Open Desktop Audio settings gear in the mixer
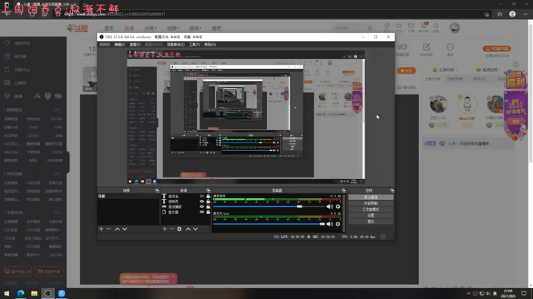 point(338,207)
